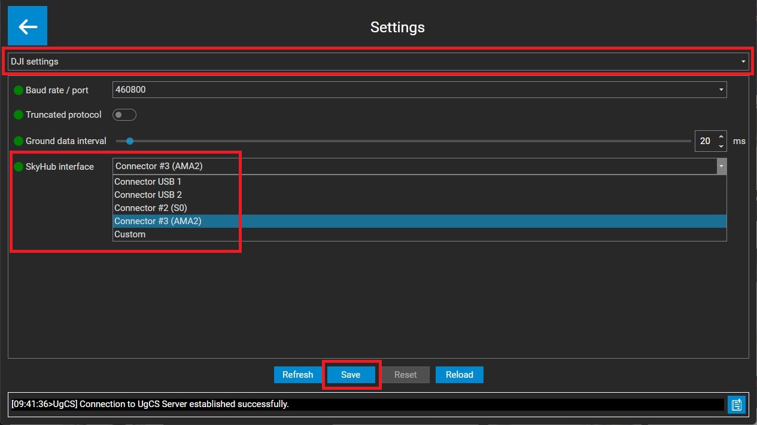The image size is (757, 425).
Task: Open the DJI settings category dropdown
Action: [x=379, y=62]
